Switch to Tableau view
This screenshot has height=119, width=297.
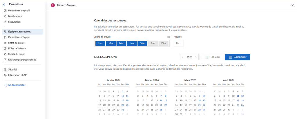tap(212, 57)
